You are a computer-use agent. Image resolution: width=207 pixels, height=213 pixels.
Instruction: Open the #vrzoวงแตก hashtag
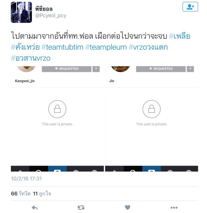coord(148,47)
